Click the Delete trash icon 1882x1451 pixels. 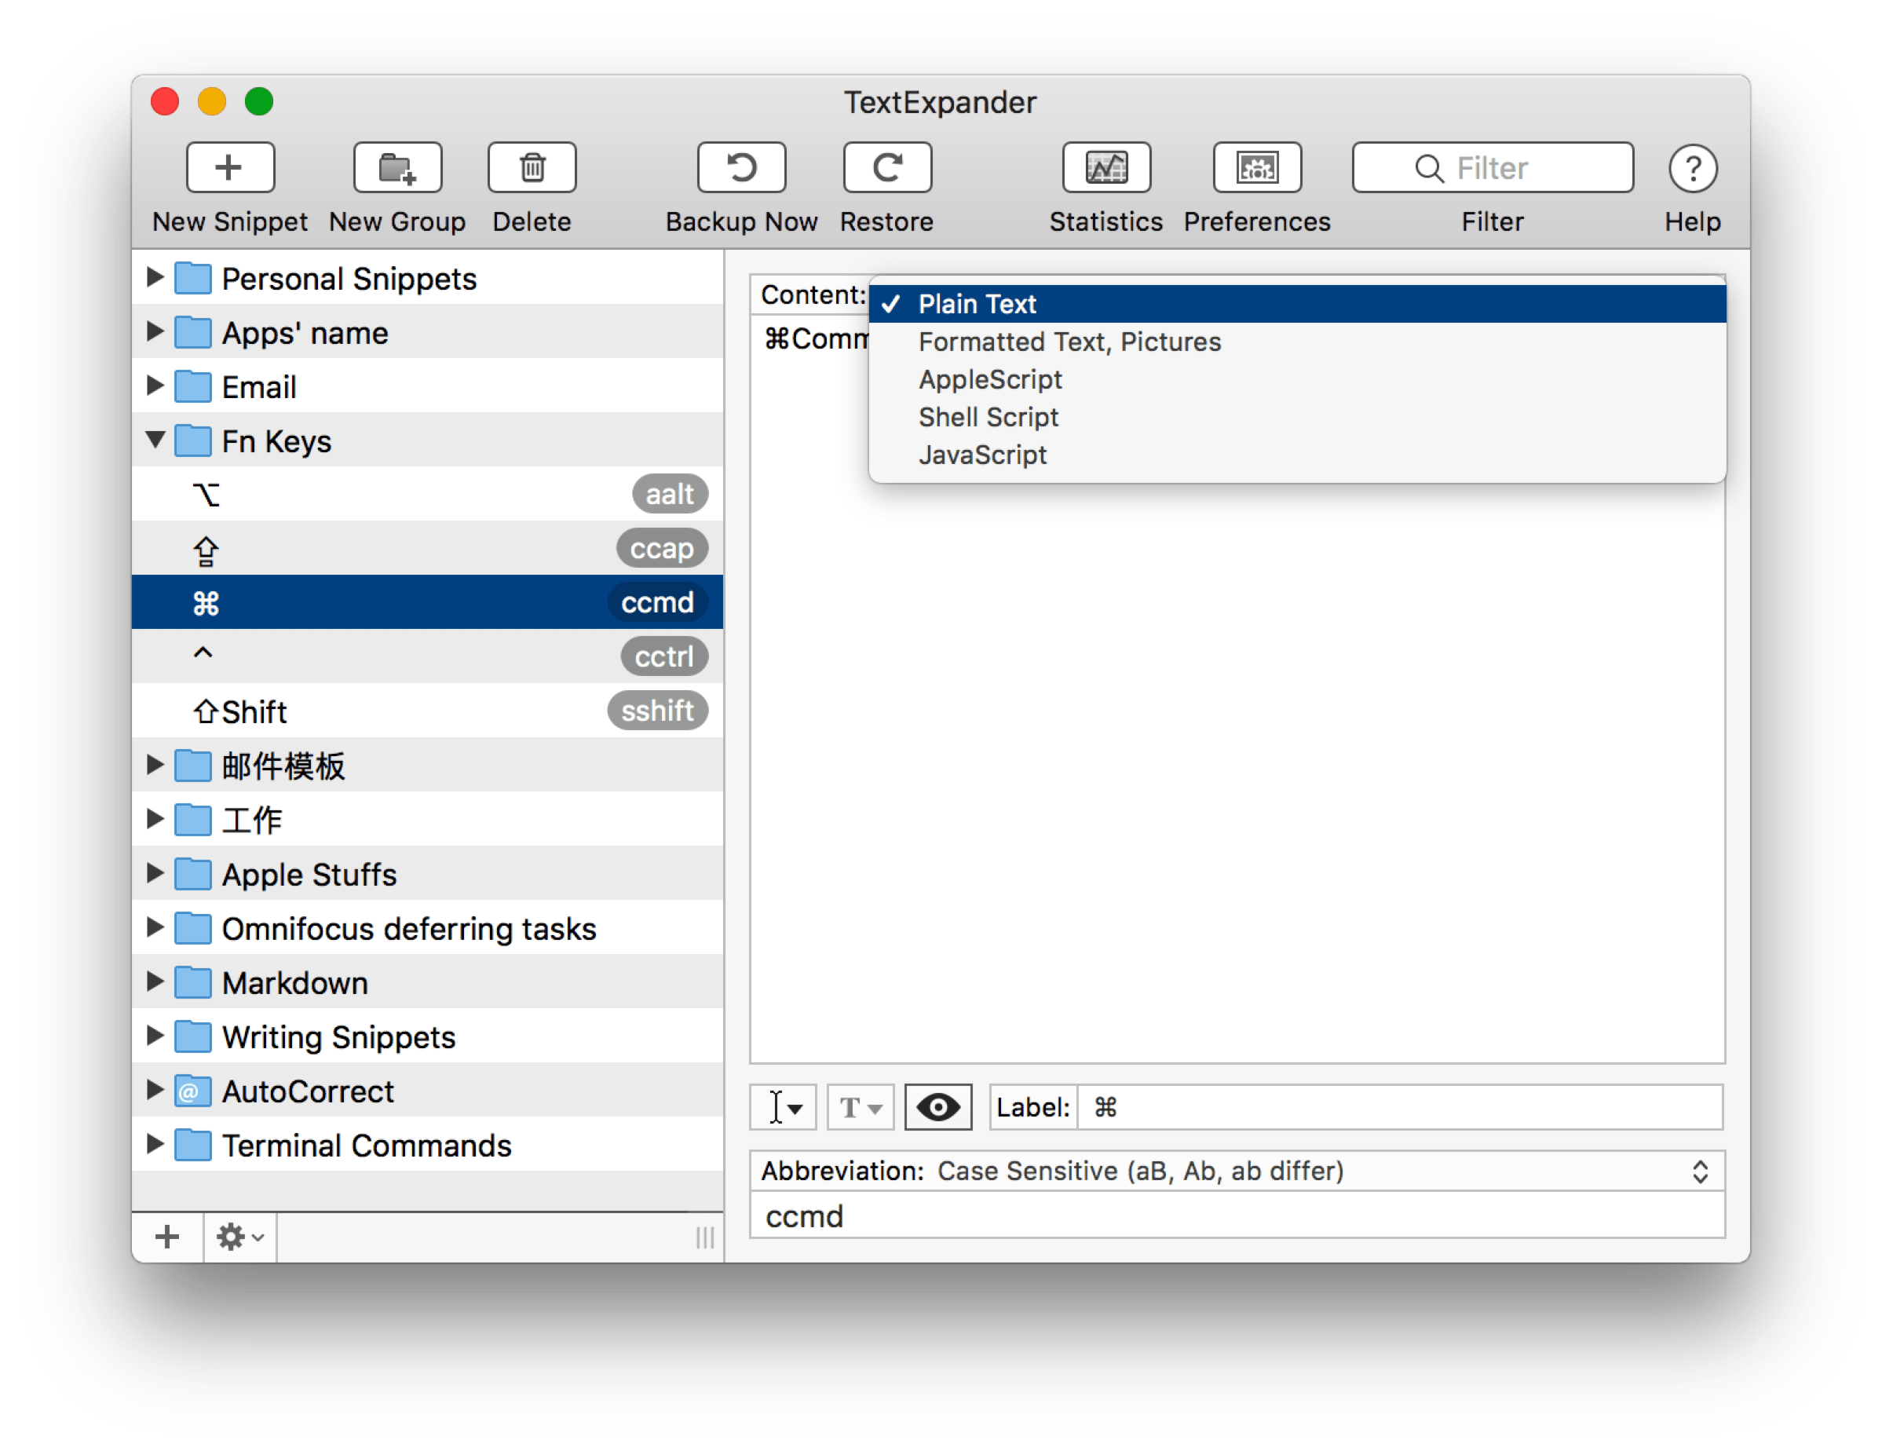coord(532,167)
